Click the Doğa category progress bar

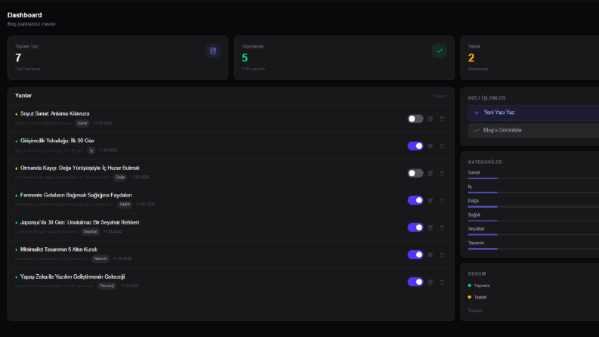[x=533, y=207]
